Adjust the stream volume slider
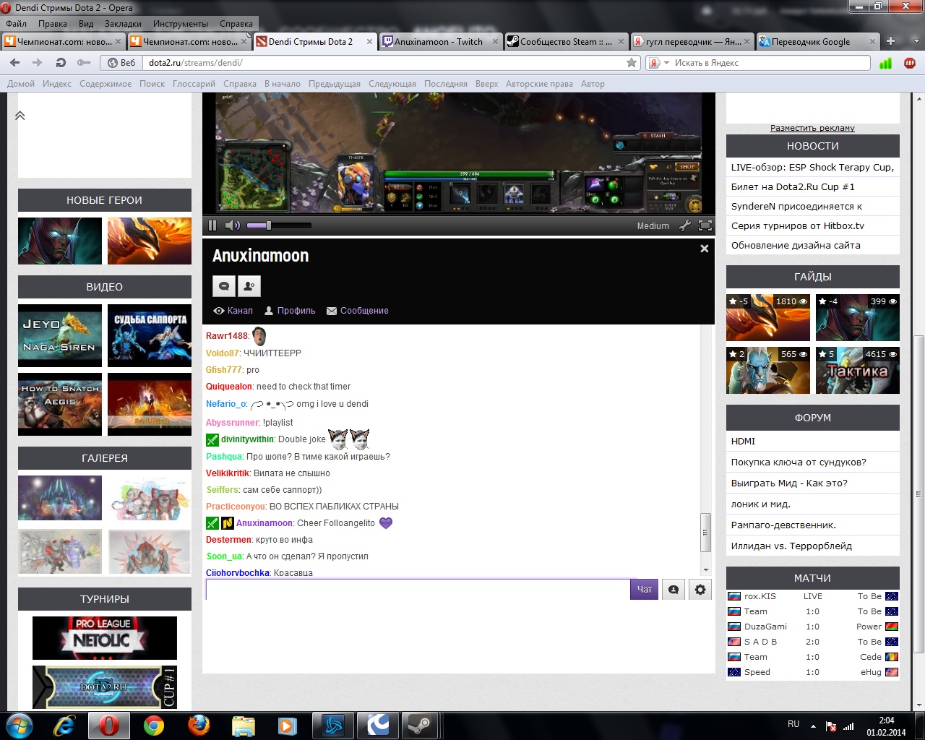 [279, 225]
